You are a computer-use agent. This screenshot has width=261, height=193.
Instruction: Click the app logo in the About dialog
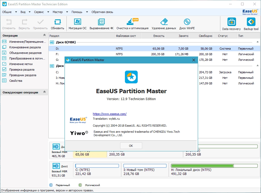131,77
